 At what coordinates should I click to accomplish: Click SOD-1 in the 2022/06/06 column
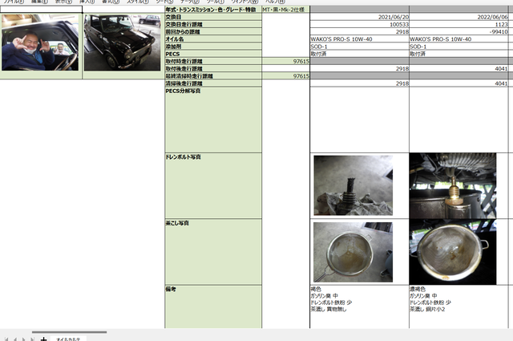click(458, 47)
